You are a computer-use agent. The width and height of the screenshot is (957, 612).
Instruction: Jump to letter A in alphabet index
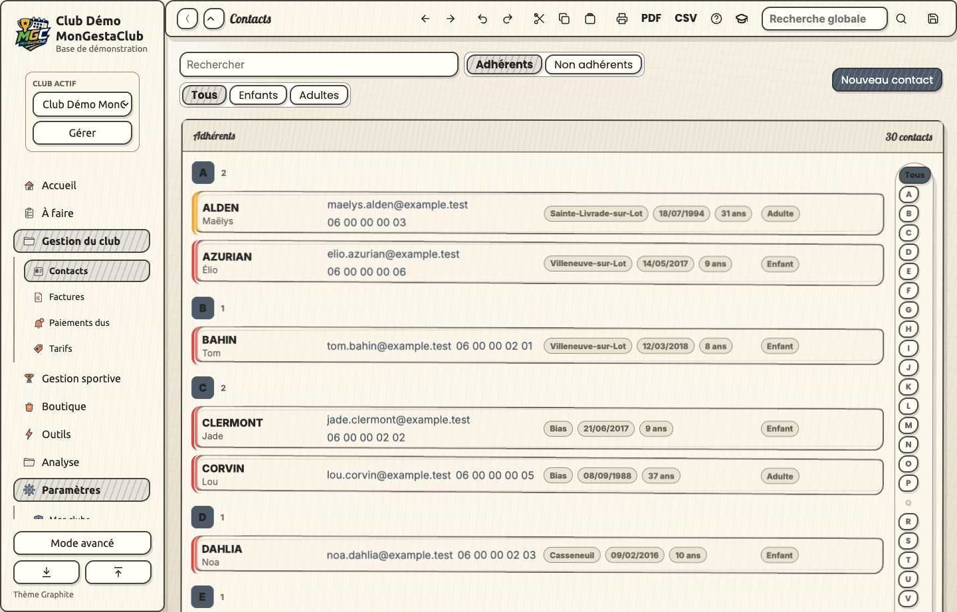[x=908, y=194]
